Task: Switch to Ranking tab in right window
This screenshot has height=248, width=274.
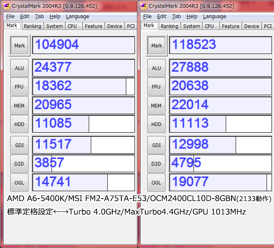Action: coord(170,26)
